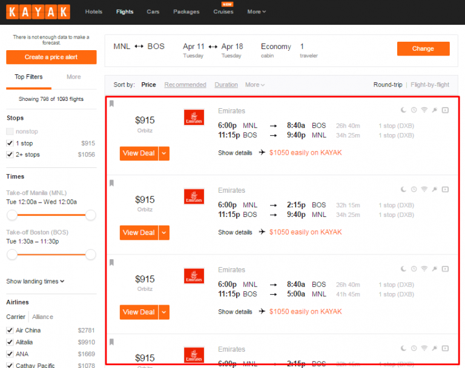This screenshot has width=465, height=368.
Task: Click the Emirates logo on third result
Action: coord(194,276)
